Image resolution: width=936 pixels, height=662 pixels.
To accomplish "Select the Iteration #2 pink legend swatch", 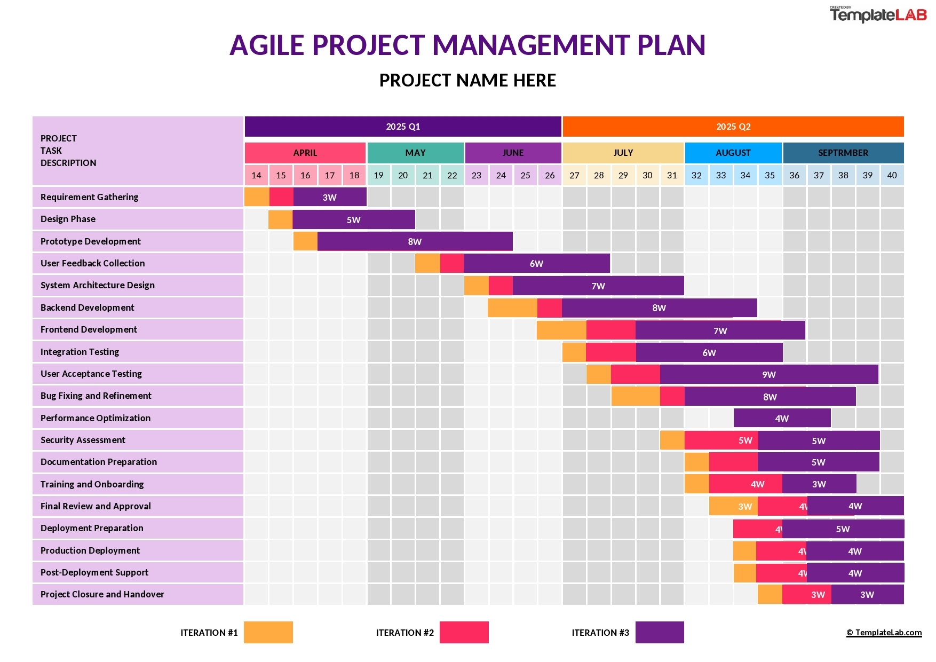I will [x=464, y=632].
